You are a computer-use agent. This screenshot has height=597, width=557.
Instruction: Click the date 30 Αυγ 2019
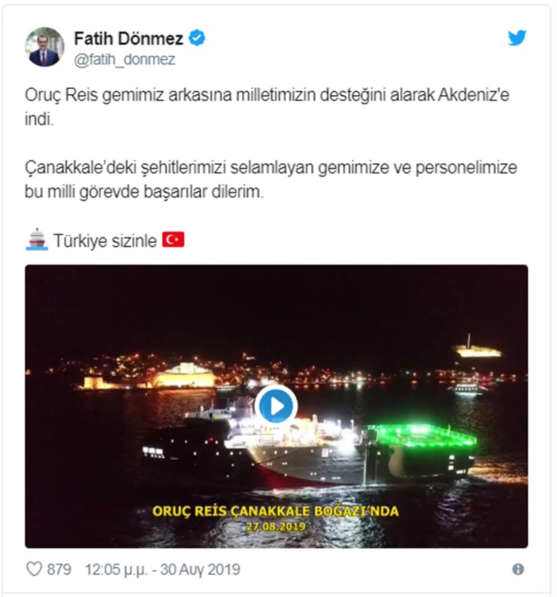coord(200,570)
